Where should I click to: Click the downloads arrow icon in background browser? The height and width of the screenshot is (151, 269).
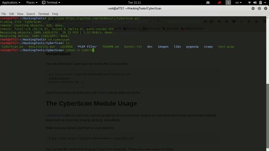[x=219, y=21]
